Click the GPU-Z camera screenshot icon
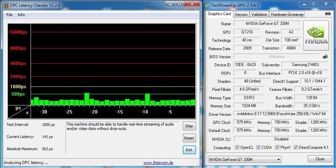Image resolution: width=336 pixels, height=168 pixels. tap(328, 14)
